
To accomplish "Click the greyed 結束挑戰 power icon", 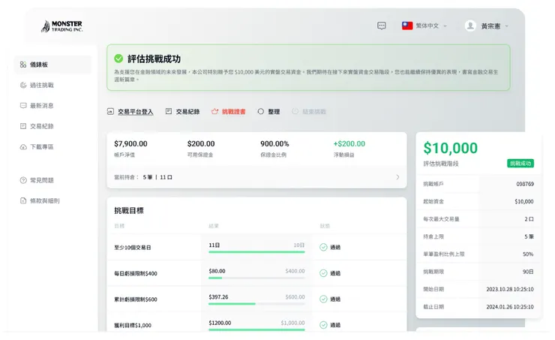I will [295, 112].
